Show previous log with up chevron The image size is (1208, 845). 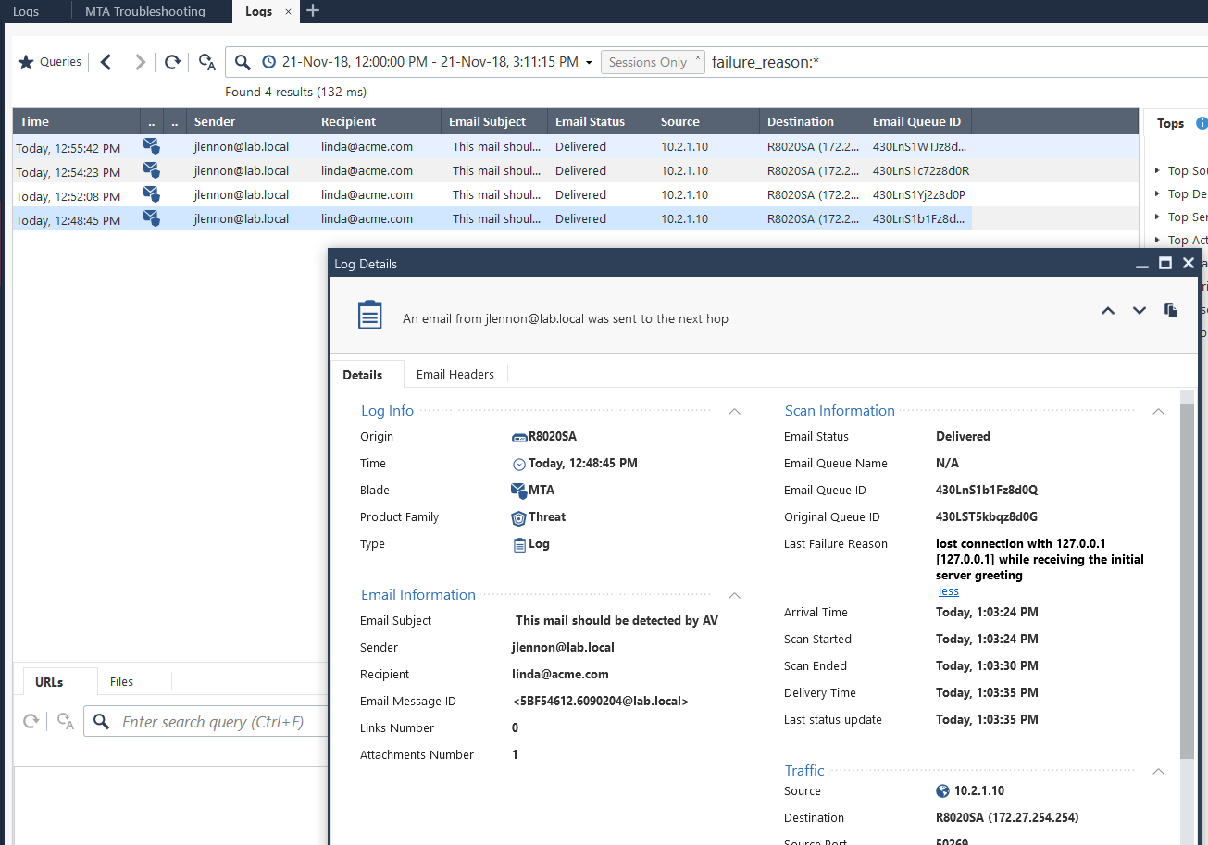tap(1108, 311)
